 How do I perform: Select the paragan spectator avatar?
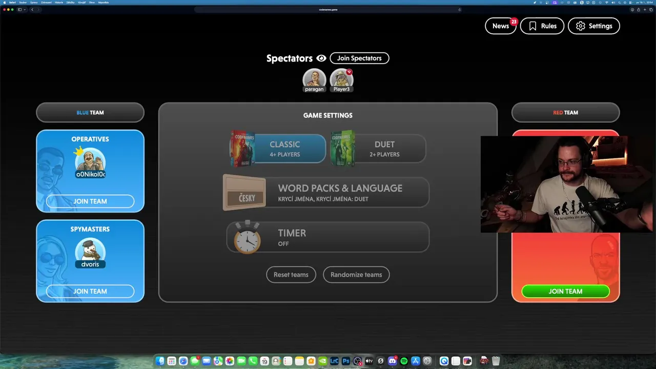314,80
